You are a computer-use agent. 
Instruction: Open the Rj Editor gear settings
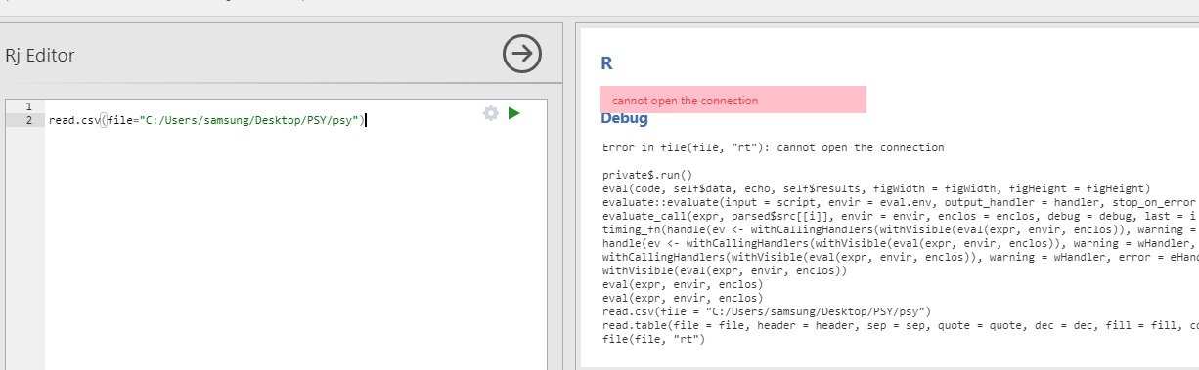[x=491, y=113]
